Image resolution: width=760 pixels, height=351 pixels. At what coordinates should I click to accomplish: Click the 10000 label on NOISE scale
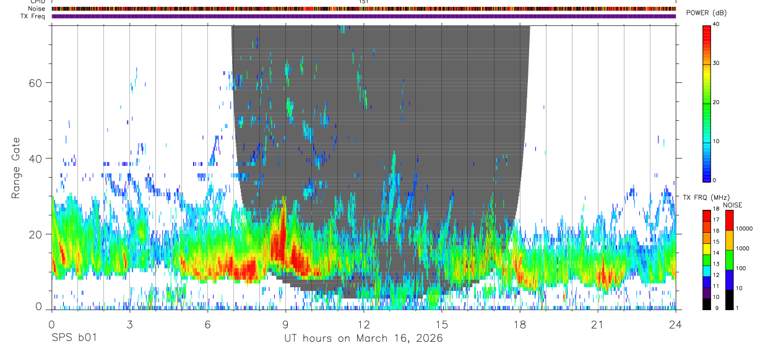click(x=744, y=228)
